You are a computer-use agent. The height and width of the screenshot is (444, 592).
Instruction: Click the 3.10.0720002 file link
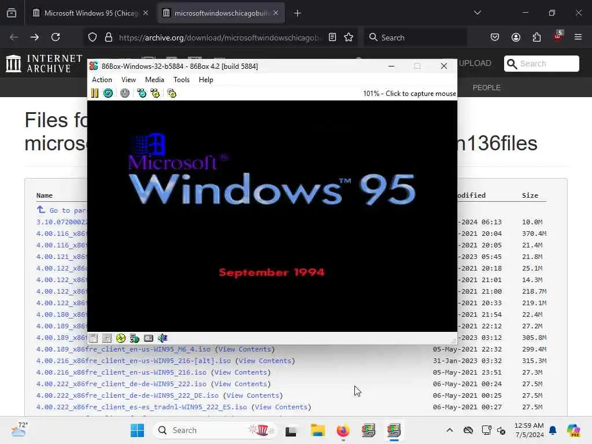pyautogui.click(x=62, y=222)
